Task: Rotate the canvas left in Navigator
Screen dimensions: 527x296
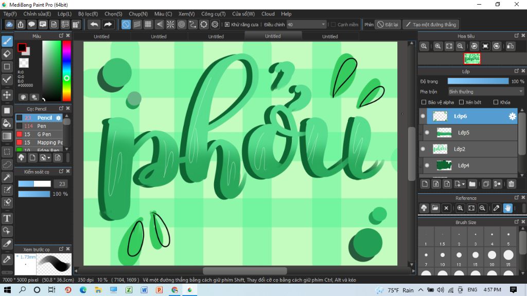Action: [x=474, y=46]
